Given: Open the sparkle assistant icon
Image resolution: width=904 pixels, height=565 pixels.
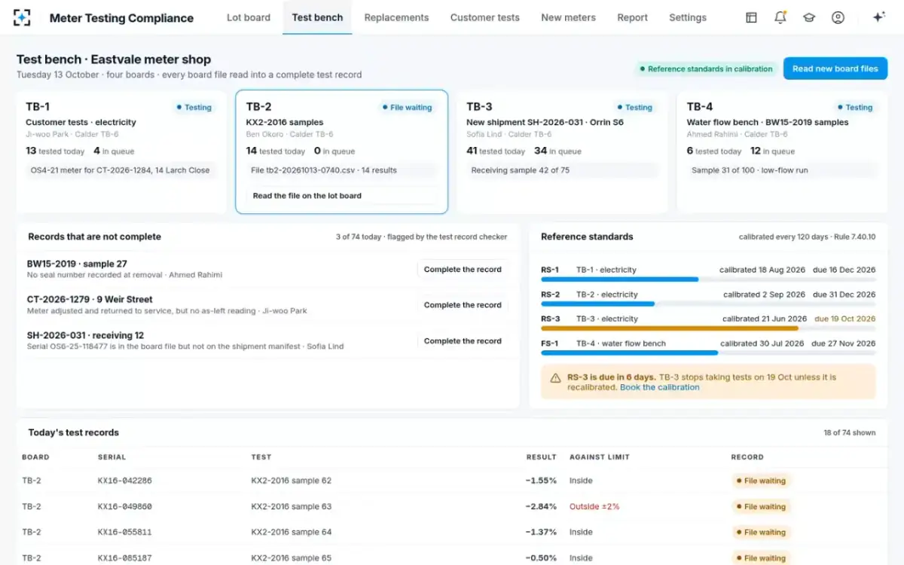Looking at the screenshot, I should tap(878, 17).
